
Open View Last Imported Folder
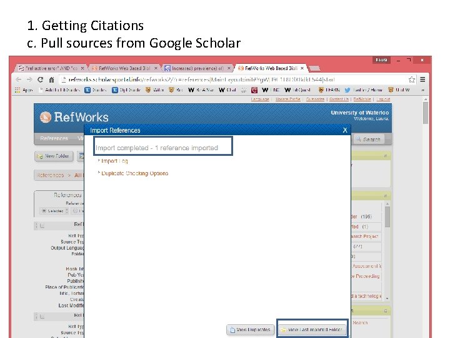point(312,330)
